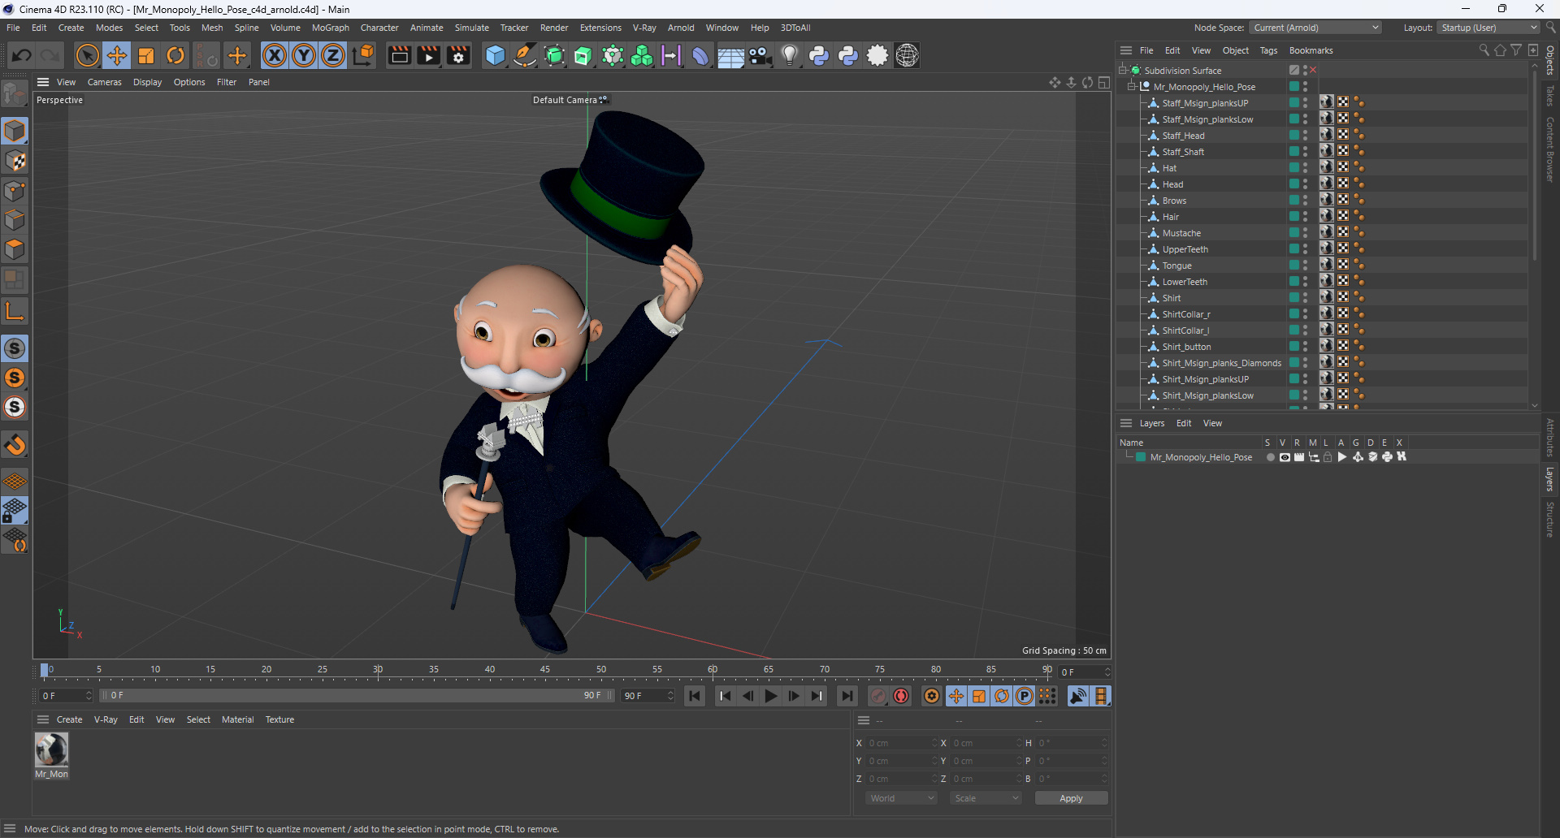
Task: Open Object Manager Tags menu
Action: pyautogui.click(x=1268, y=50)
